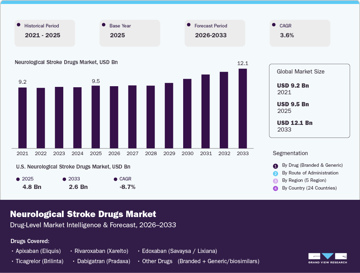
Task: Click 'USD 9.2 Bn' market size text
Action: click(293, 85)
